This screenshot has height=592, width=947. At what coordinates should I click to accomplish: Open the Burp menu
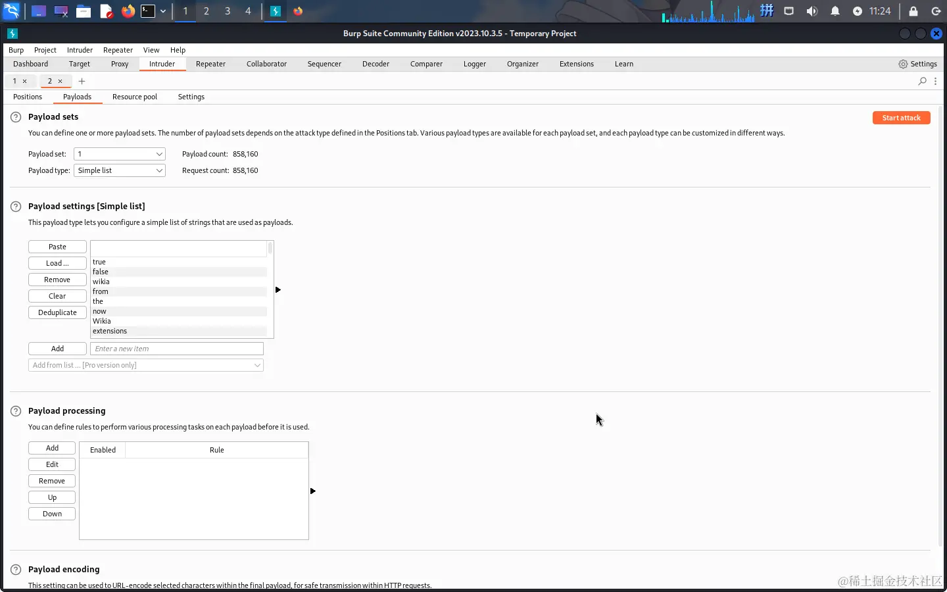pos(16,50)
